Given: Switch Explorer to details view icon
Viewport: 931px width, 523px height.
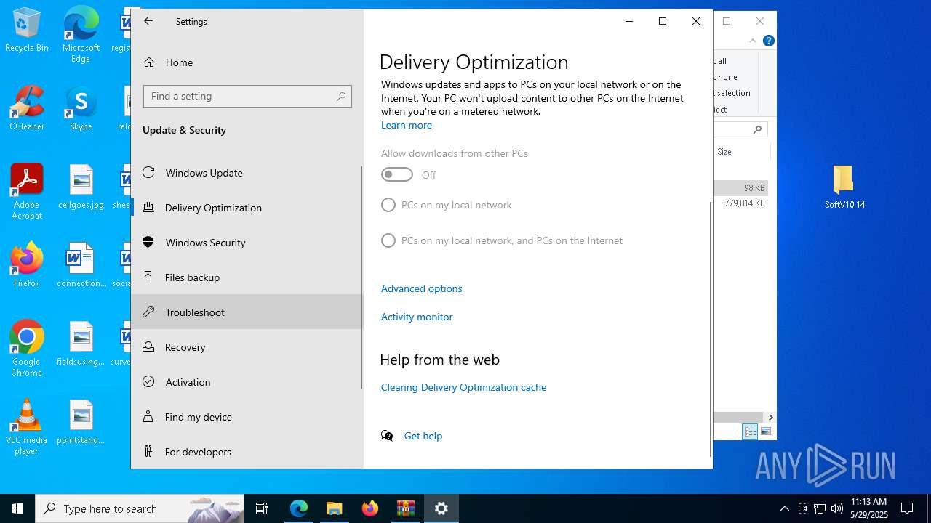Looking at the screenshot, I should pyautogui.click(x=750, y=431).
